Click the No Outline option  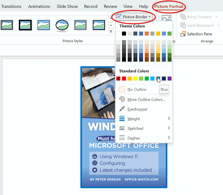137,89
